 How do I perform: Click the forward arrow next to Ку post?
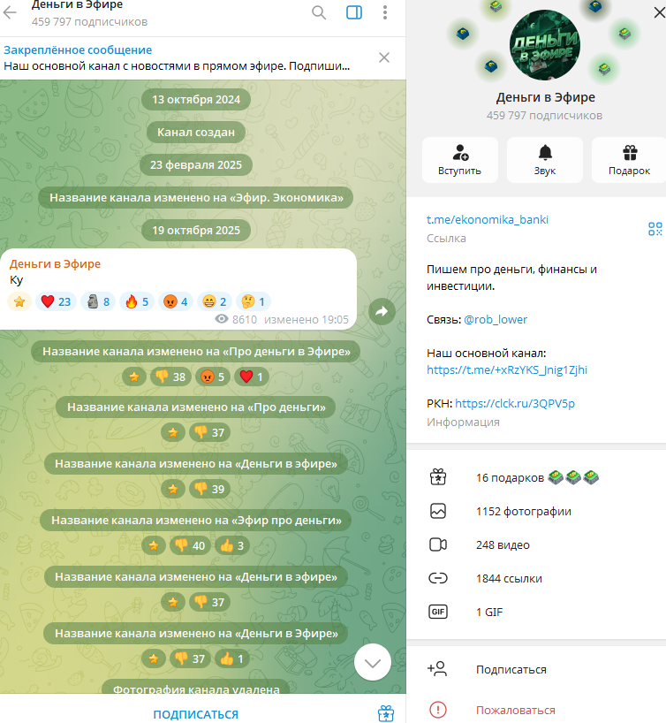pyautogui.click(x=382, y=312)
